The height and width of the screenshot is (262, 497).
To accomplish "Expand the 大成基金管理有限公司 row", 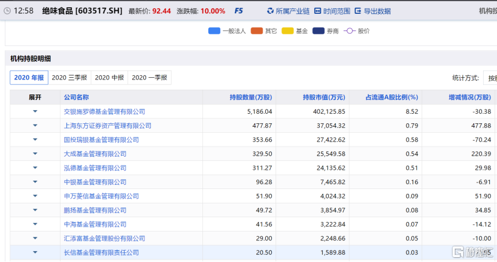I will pos(35,154).
